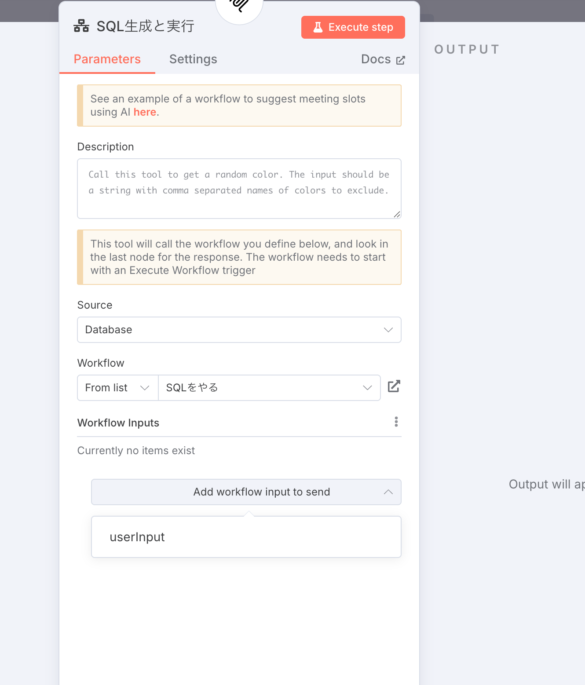
Task: Click the Execute step button
Action: 353,27
